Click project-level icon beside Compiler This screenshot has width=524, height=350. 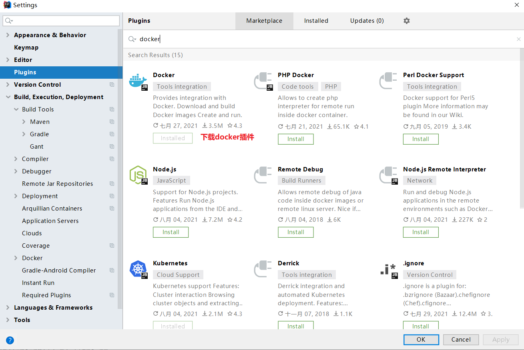pos(112,159)
